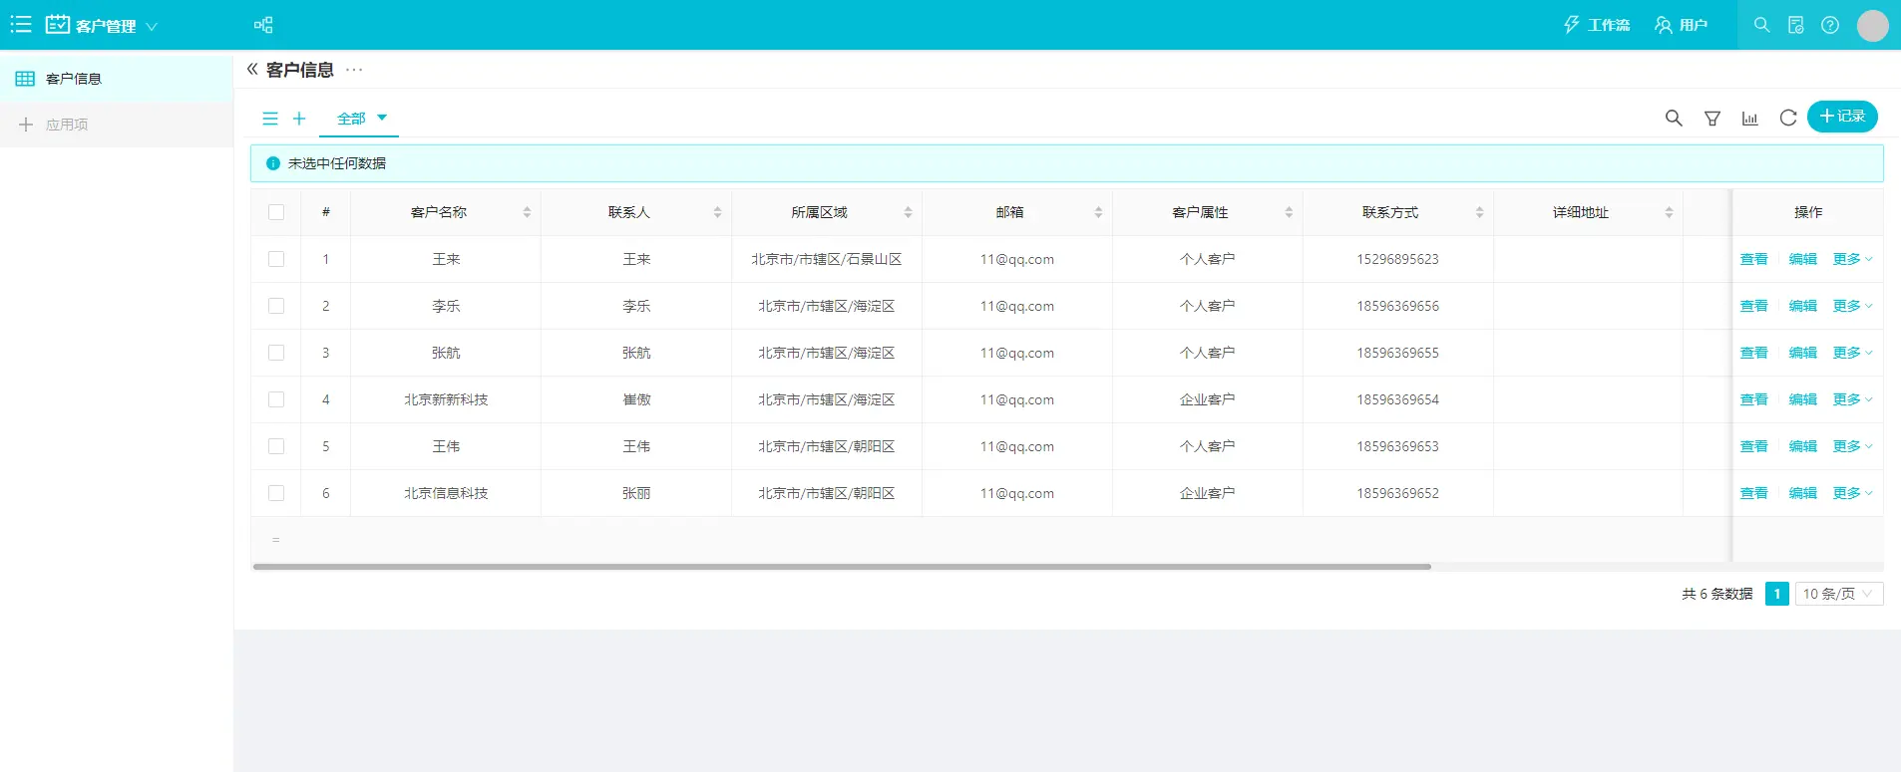This screenshot has width=1901, height=772.
Task: Click contact name 张丽
Action: (x=636, y=493)
